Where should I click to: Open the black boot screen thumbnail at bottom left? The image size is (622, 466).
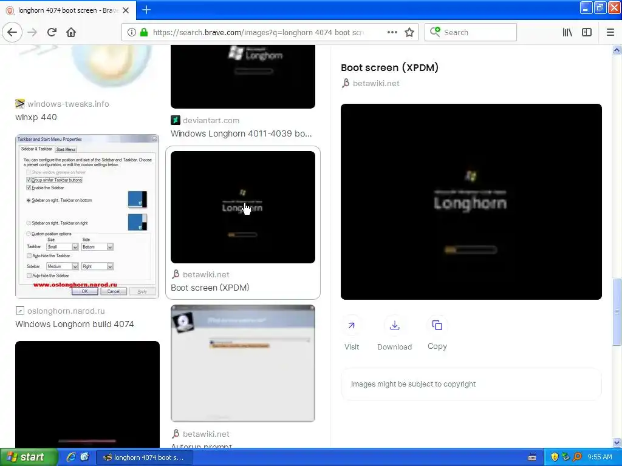click(87, 394)
